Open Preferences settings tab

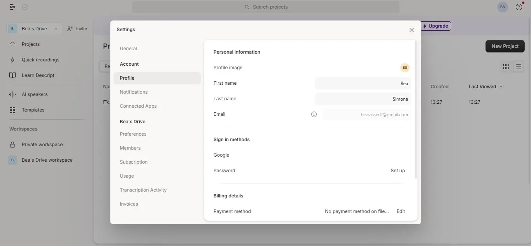133,134
